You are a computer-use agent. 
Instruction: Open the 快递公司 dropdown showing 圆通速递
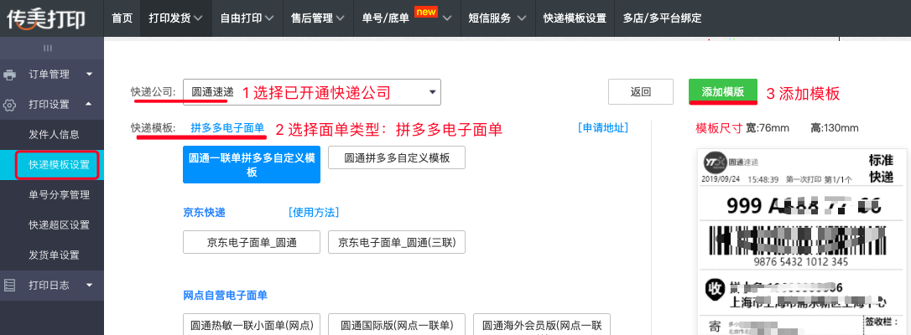(x=312, y=92)
